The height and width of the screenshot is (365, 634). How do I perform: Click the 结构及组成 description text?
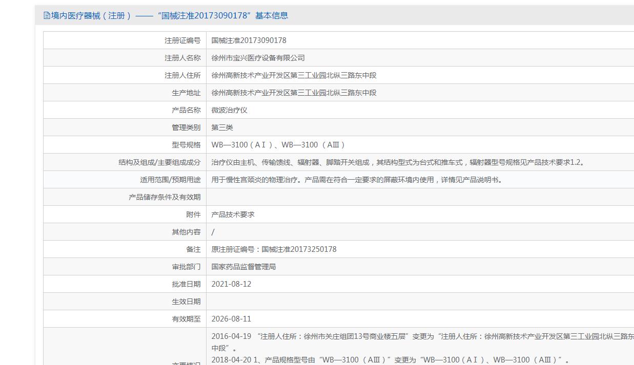pyautogui.click(x=399, y=162)
